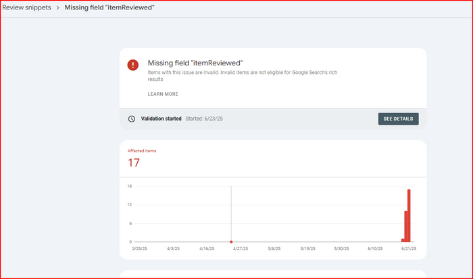Click the tallest red bar in the chart

(409, 216)
